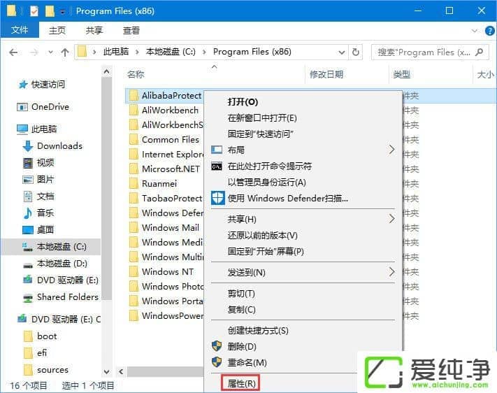This screenshot has height=393, width=497.
Task: Expand the 布局 submenu
Action: (303, 150)
